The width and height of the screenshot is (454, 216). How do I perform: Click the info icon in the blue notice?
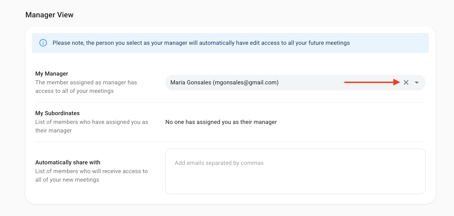pos(43,43)
